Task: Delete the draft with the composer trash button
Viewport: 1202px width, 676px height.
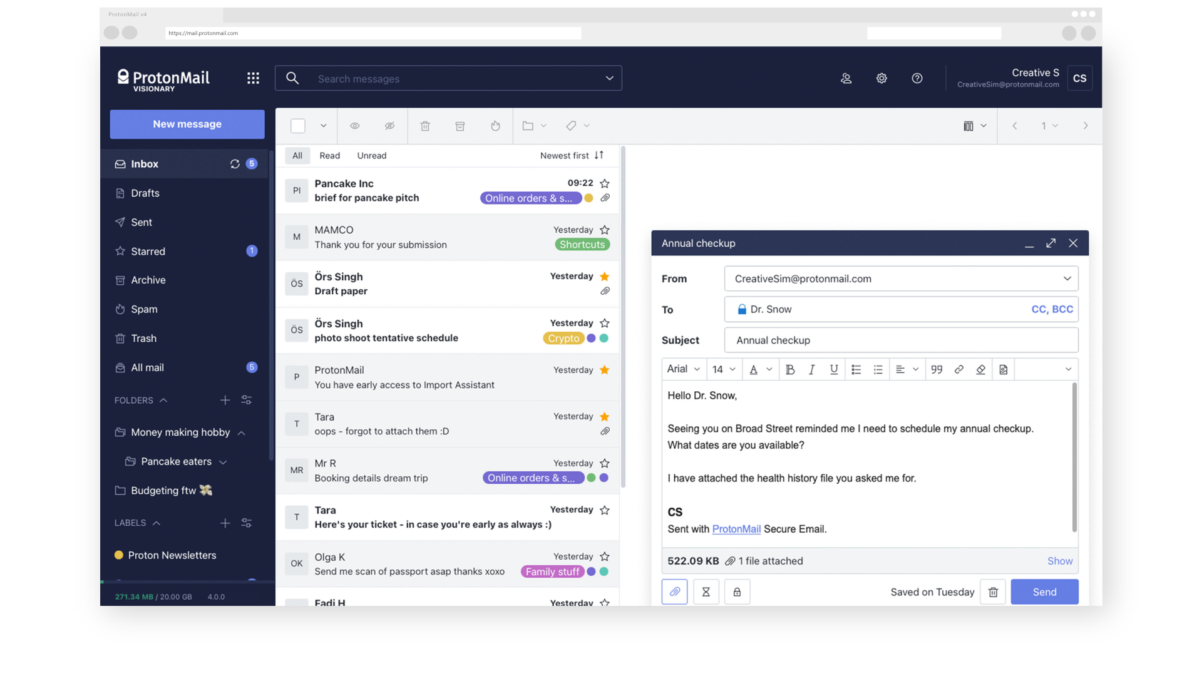Action: pyautogui.click(x=993, y=591)
